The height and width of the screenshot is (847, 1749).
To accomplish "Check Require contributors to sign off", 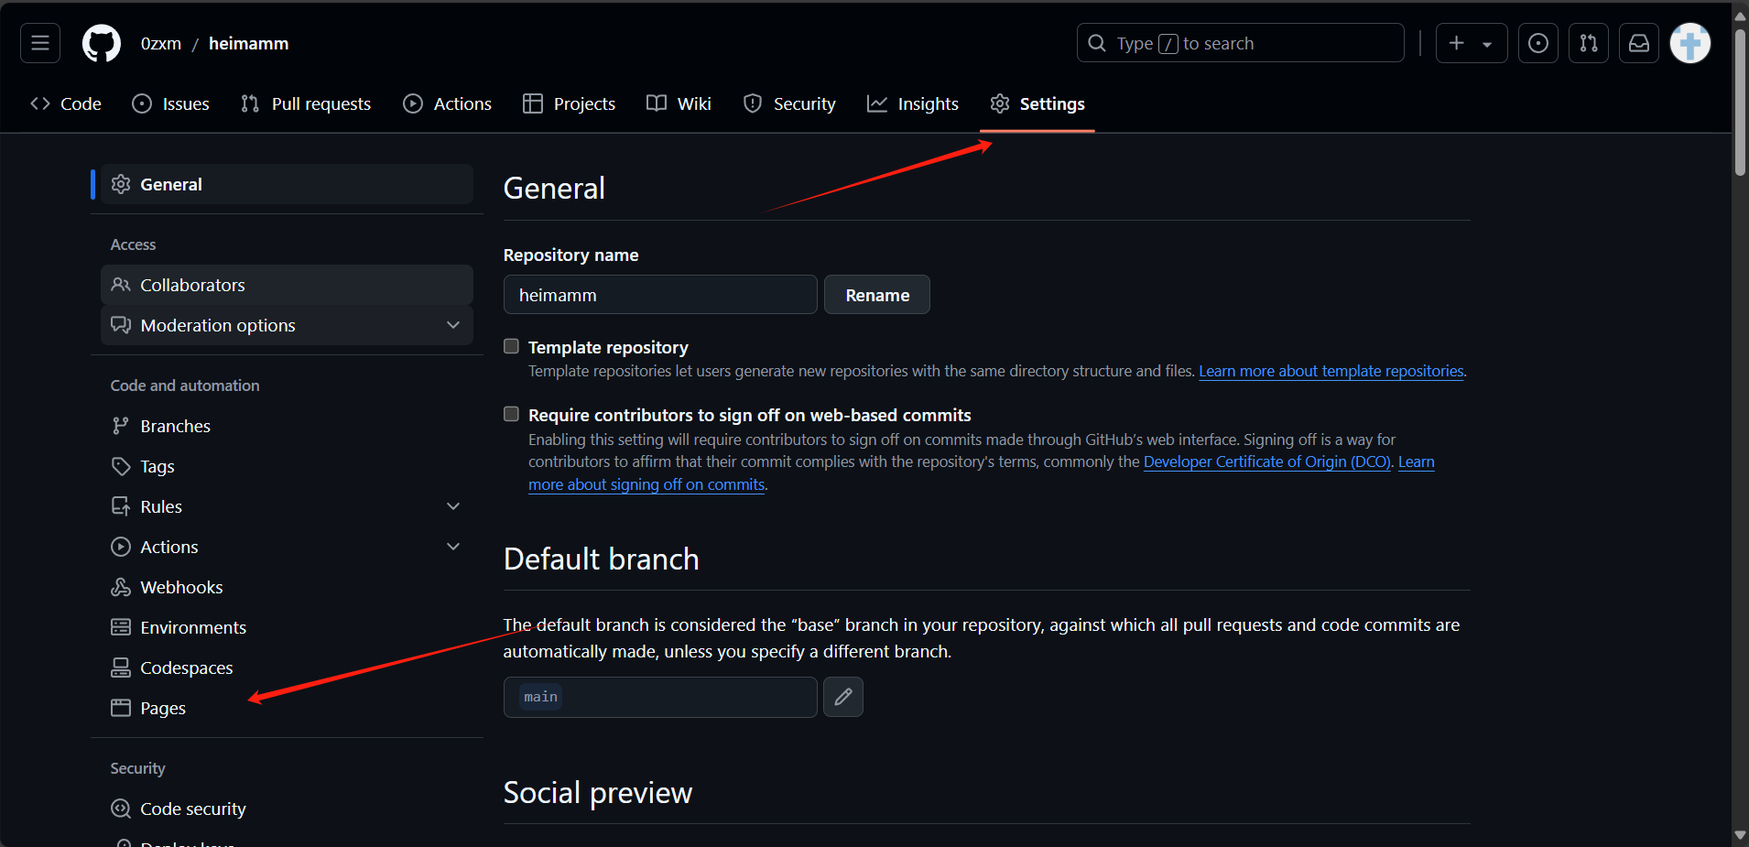I will click(x=511, y=414).
